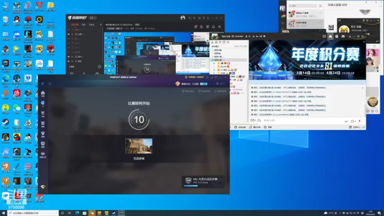Expand the second channel group in YY tree
The height and width of the screenshot is (216, 384).
[213, 53]
